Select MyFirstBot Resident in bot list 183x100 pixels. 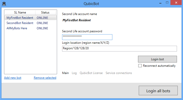[x=20, y=18]
